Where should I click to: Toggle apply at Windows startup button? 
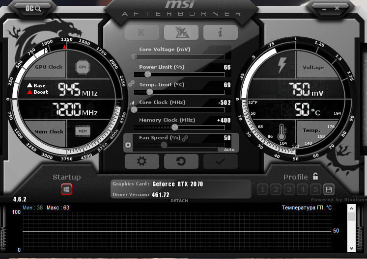pos(66,189)
